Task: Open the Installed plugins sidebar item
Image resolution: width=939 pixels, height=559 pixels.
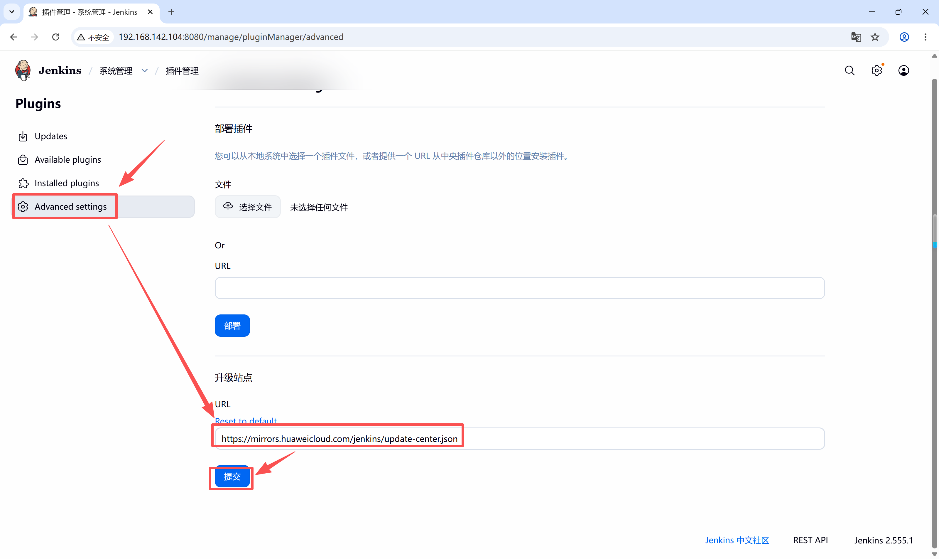Action: click(x=103, y=183)
